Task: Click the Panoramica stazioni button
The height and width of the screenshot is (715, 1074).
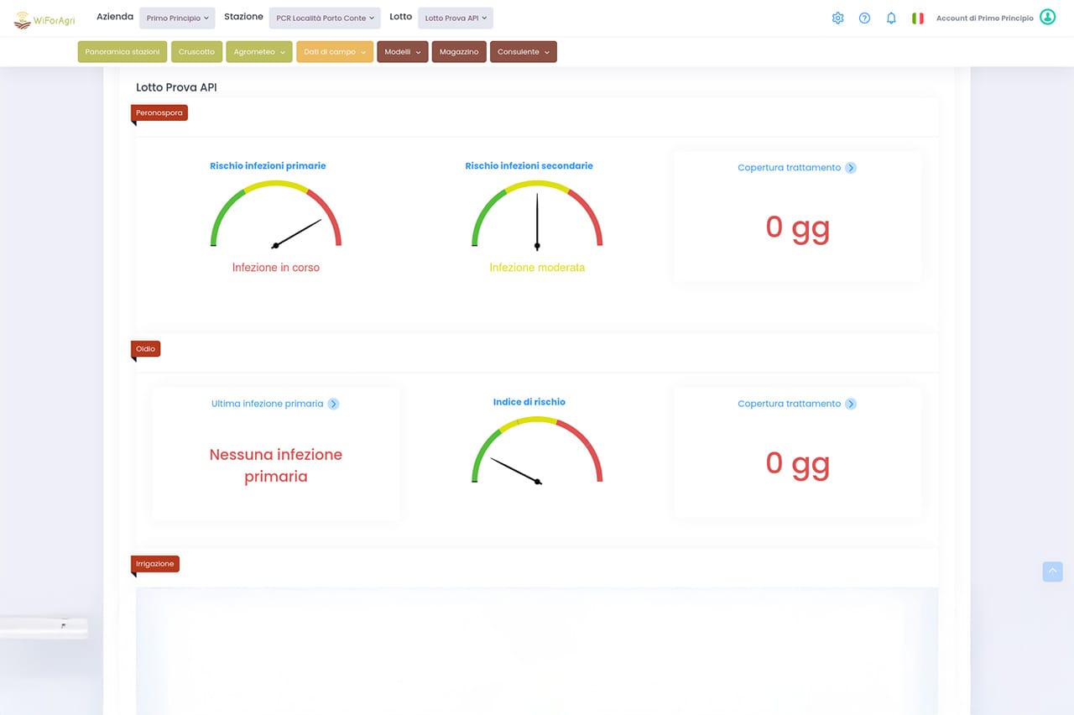Action: click(x=123, y=52)
